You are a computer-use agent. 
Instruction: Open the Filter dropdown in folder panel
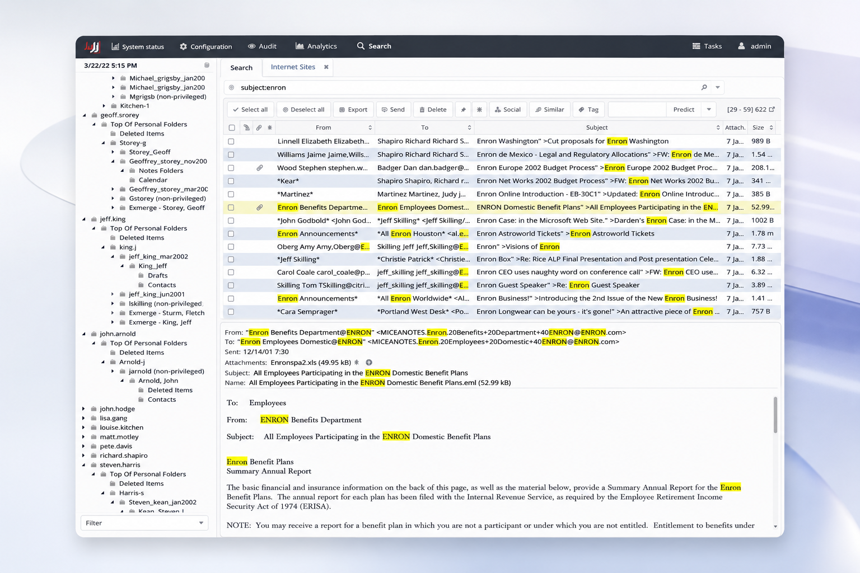[x=144, y=523]
